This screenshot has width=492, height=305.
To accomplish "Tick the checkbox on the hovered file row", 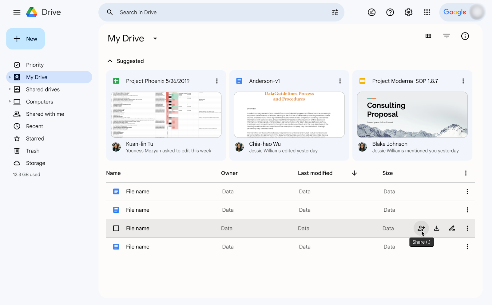I will tap(116, 228).
